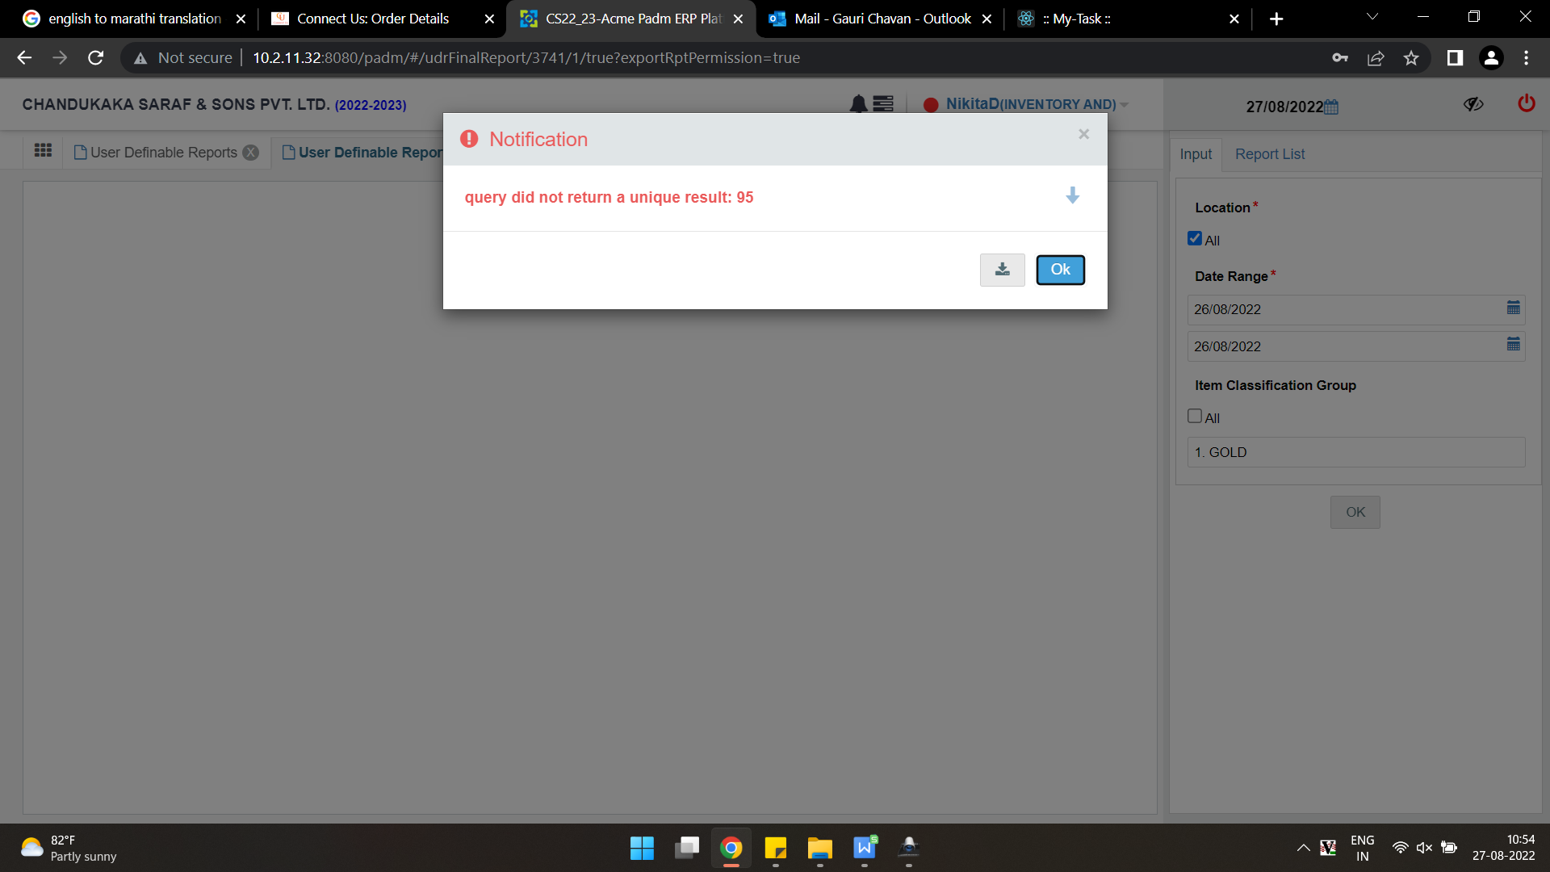Click the Not secure warning indicator
The image size is (1550, 872).
[x=183, y=57]
